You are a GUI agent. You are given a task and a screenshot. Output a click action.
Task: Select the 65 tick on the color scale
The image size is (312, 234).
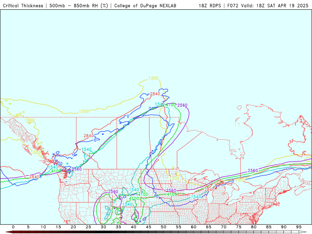tap(209, 227)
